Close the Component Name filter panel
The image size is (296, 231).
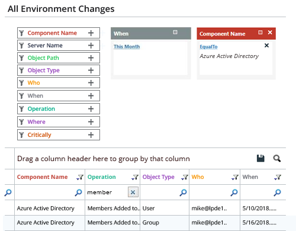pyautogui.click(x=270, y=33)
